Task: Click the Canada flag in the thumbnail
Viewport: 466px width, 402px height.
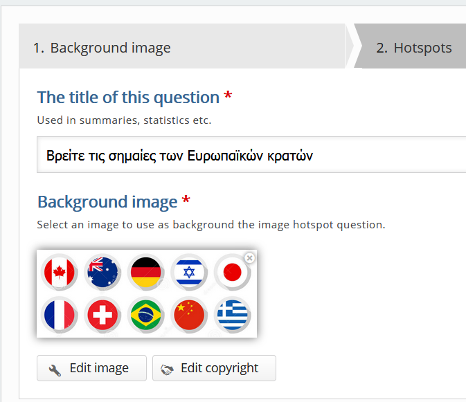Action: click(59, 272)
